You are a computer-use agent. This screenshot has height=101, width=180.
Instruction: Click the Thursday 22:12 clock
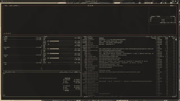pyautogui.click(x=90, y=1)
